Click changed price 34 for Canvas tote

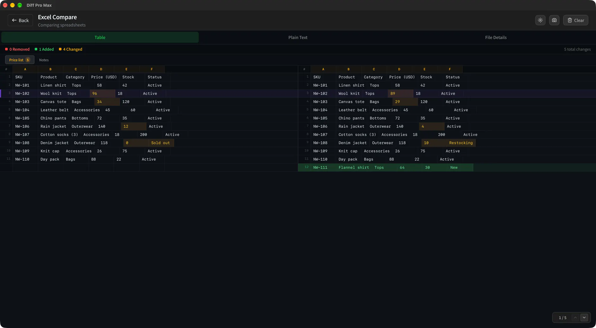tap(107, 102)
